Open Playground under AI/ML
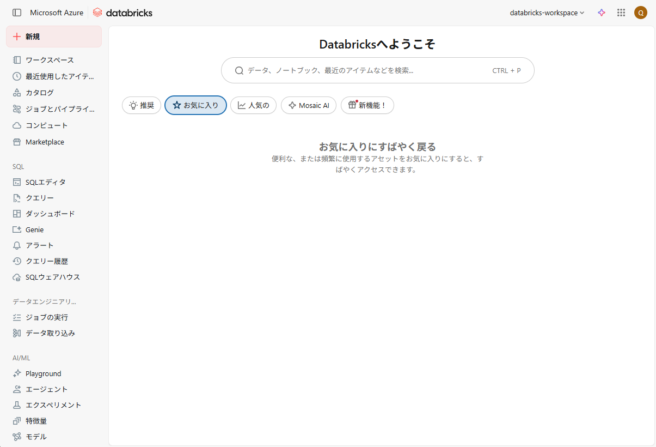 pos(43,373)
